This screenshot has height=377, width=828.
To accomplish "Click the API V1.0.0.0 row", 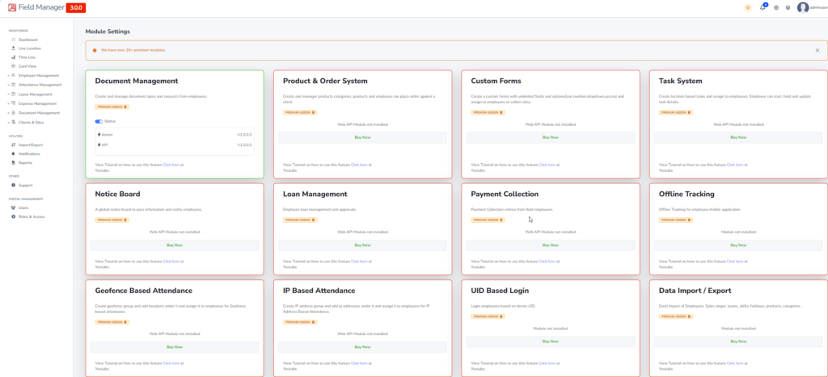I will [175, 145].
